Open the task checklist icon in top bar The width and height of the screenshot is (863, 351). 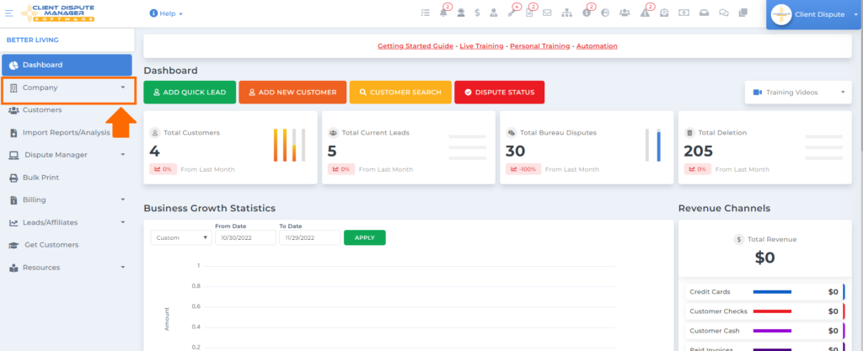pos(425,13)
